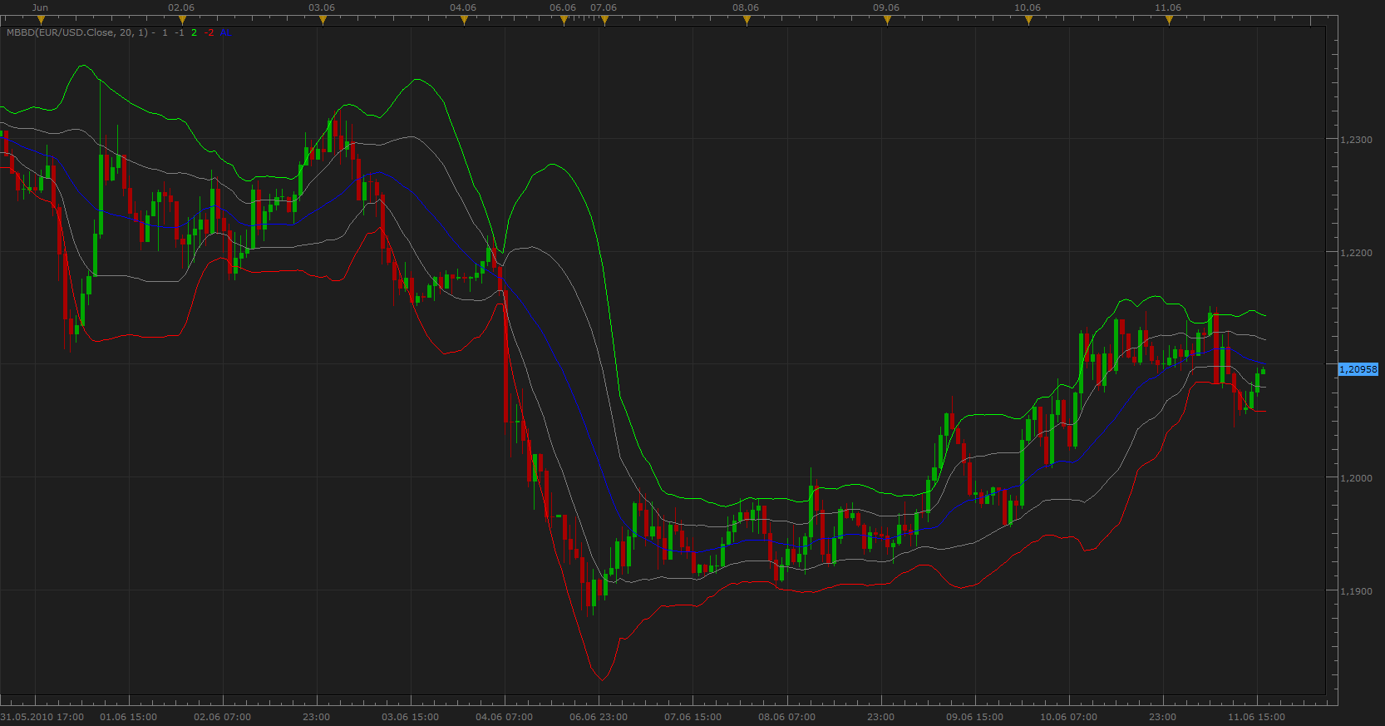The height and width of the screenshot is (726, 1385).
Task: Click the 08.06 07:00 time axis label
Action: (x=787, y=717)
